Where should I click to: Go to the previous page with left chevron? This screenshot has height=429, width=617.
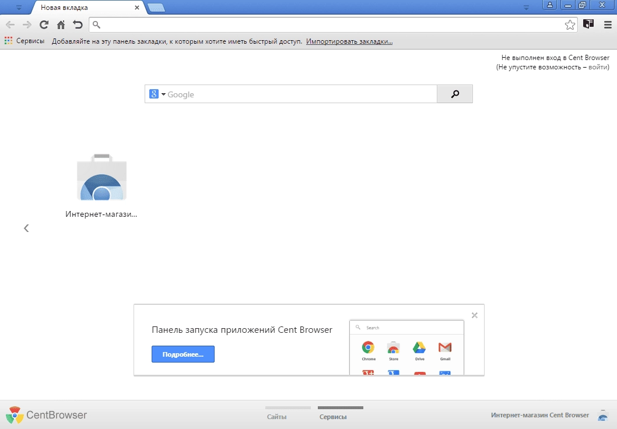[26, 228]
